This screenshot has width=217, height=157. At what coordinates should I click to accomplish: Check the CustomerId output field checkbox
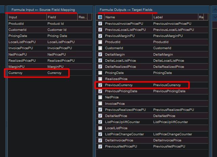100,48
